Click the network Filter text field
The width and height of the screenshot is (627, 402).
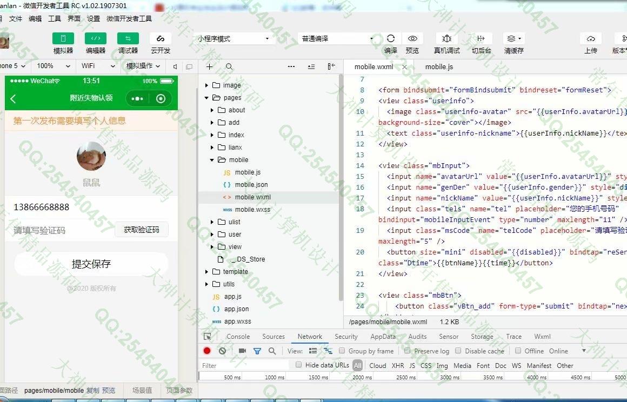244,365
